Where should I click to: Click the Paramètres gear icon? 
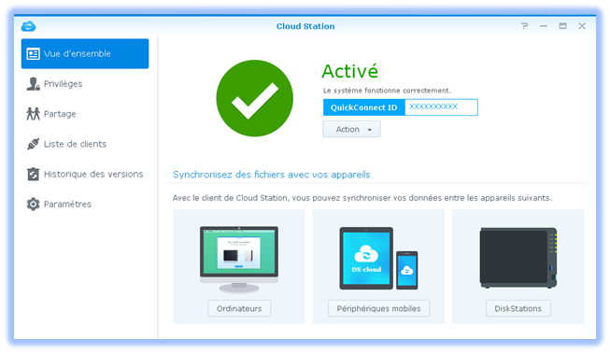tap(33, 205)
